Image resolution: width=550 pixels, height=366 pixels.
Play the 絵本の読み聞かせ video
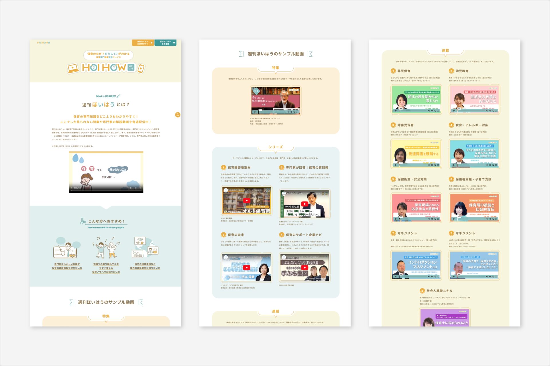click(x=396, y=110)
